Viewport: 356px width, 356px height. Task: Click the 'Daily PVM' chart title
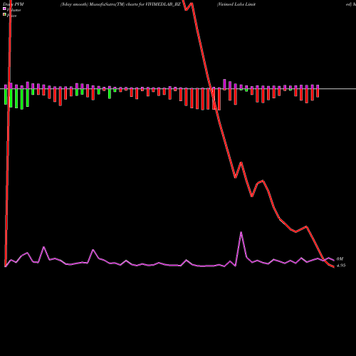pos(14,4)
